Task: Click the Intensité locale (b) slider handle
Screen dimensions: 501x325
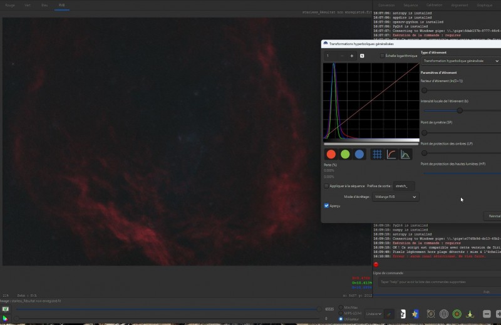Action: pyautogui.click(x=460, y=111)
